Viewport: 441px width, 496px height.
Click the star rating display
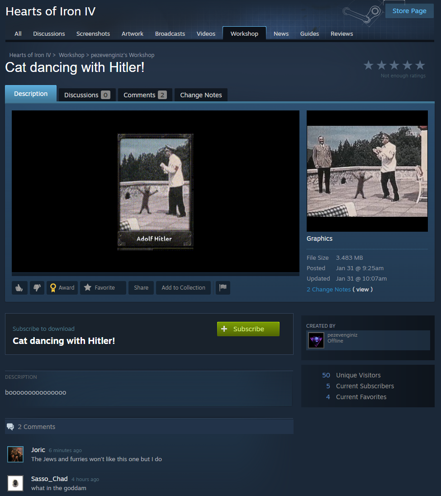pos(394,65)
